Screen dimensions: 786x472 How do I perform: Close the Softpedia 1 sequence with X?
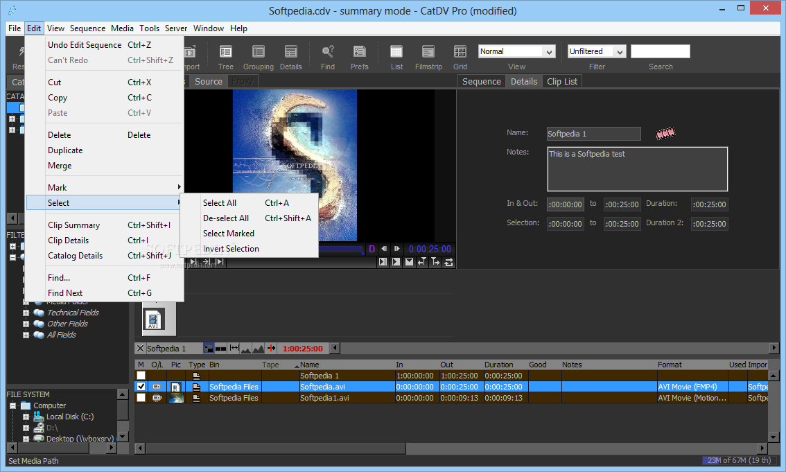coord(140,348)
